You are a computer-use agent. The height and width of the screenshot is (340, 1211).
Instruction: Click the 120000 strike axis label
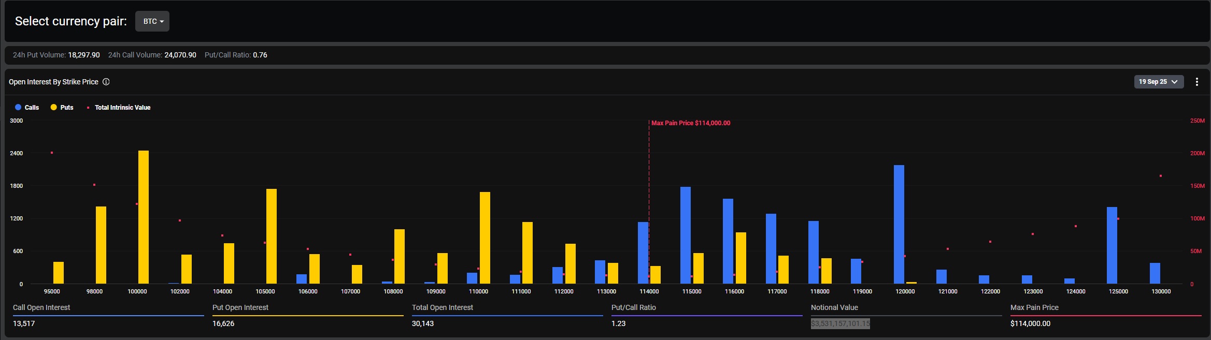coord(905,291)
